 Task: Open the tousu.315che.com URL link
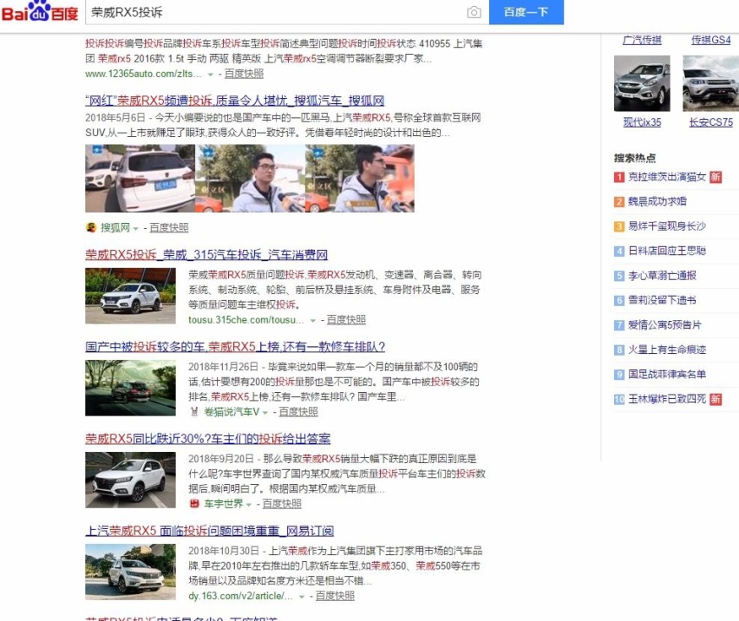pos(246,320)
